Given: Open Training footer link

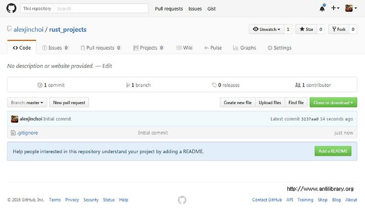Looking at the screenshot, I should point(305,200).
